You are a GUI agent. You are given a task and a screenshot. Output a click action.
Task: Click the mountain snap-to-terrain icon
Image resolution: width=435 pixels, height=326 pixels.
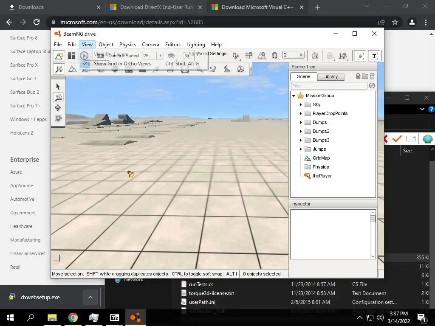(261, 56)
